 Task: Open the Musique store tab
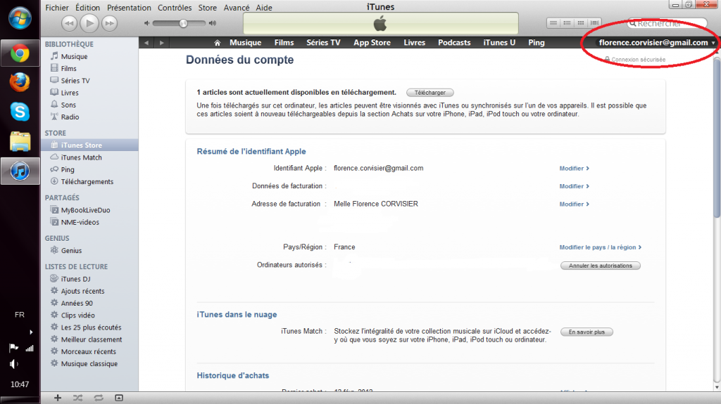(x=246, y=43)
